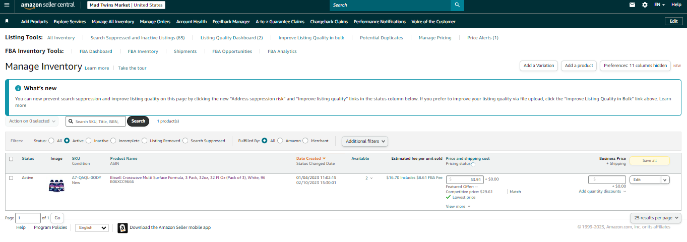This screenshot has height=242, width=687.
Task: Select Fulfilled By All radio button
Action: (x=265, y=141)
